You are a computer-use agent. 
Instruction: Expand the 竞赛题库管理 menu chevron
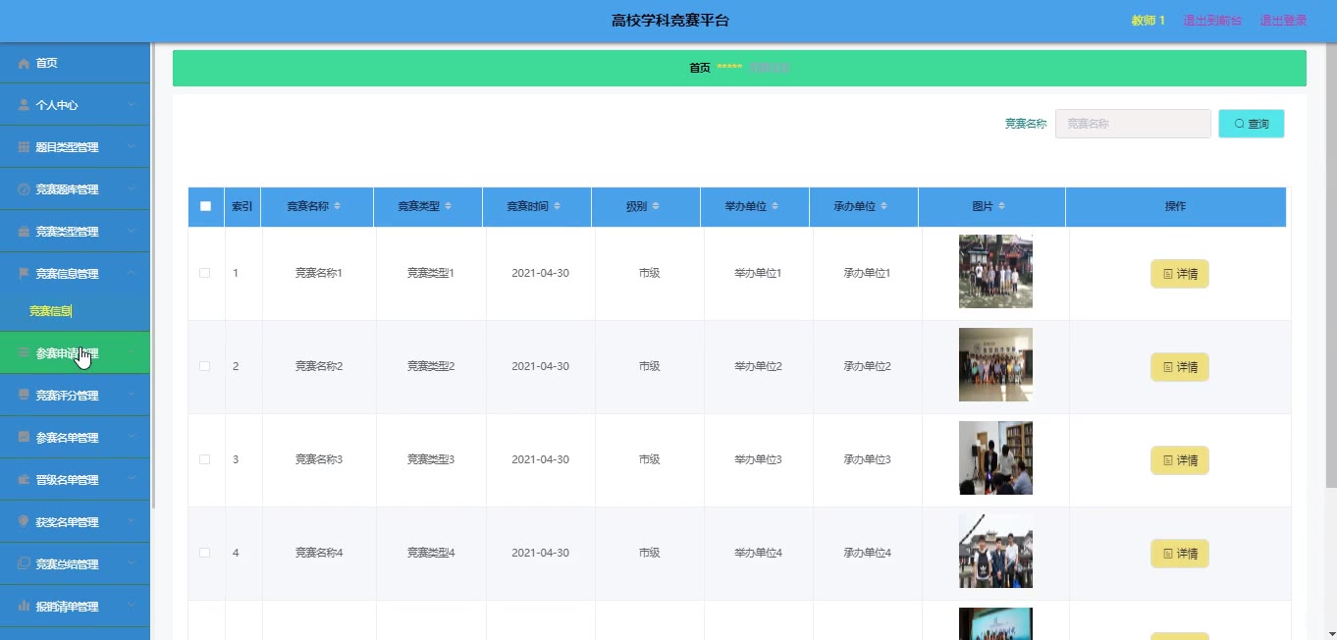click(x=132, y=189)
